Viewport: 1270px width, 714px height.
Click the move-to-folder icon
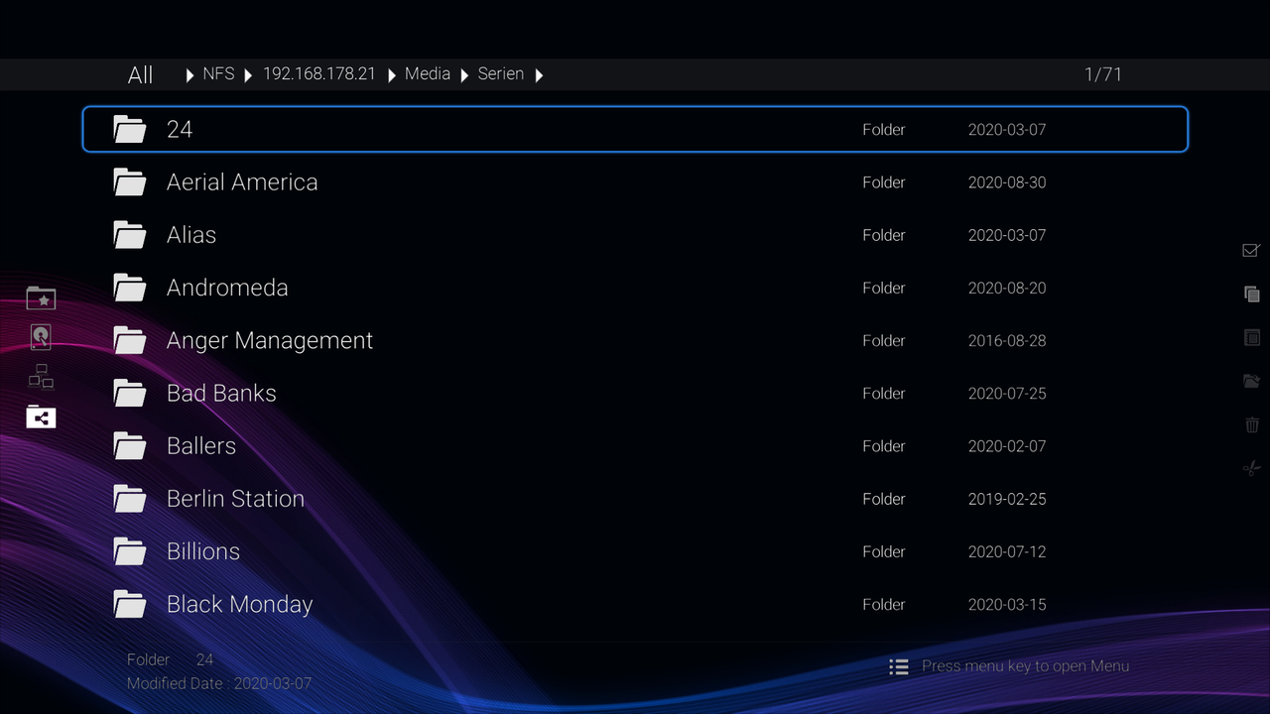click(1251, 381)
